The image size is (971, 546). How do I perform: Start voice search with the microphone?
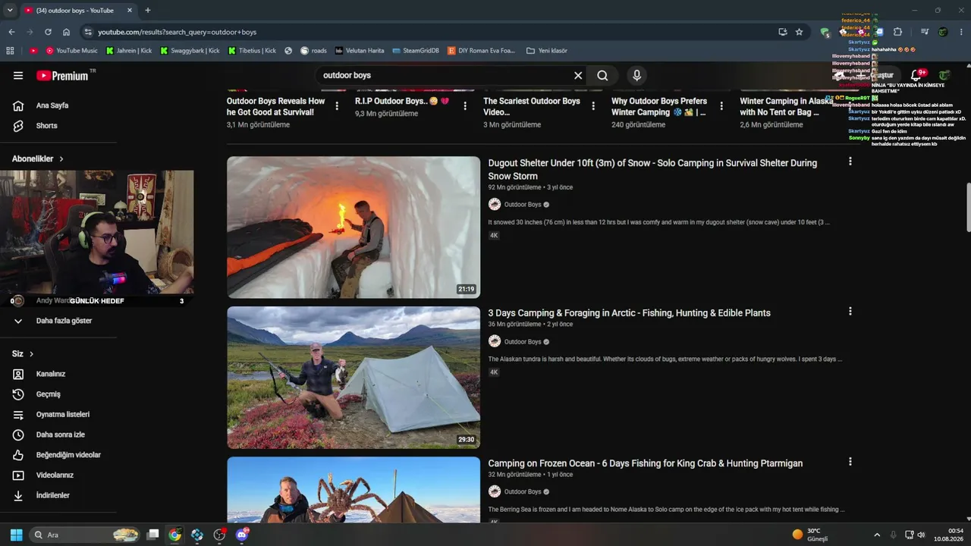coord(637,76)
